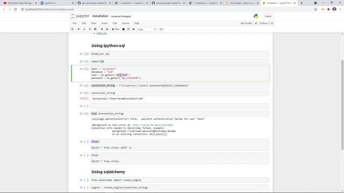Click the unsaved changes status text
The width and height of the screenshot is (344, 193).
[x=121, y=17]
